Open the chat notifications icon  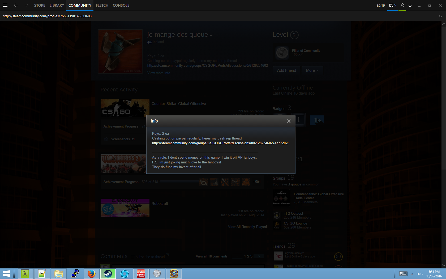click(x=392, y=5)
